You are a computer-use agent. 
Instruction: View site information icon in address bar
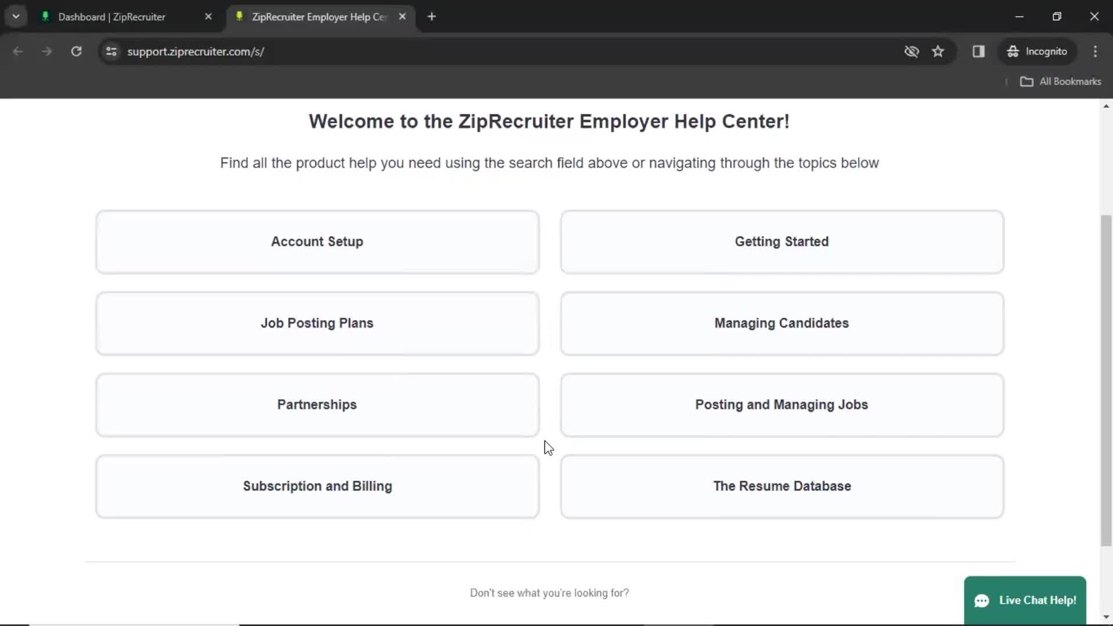[x=111, y=52]
